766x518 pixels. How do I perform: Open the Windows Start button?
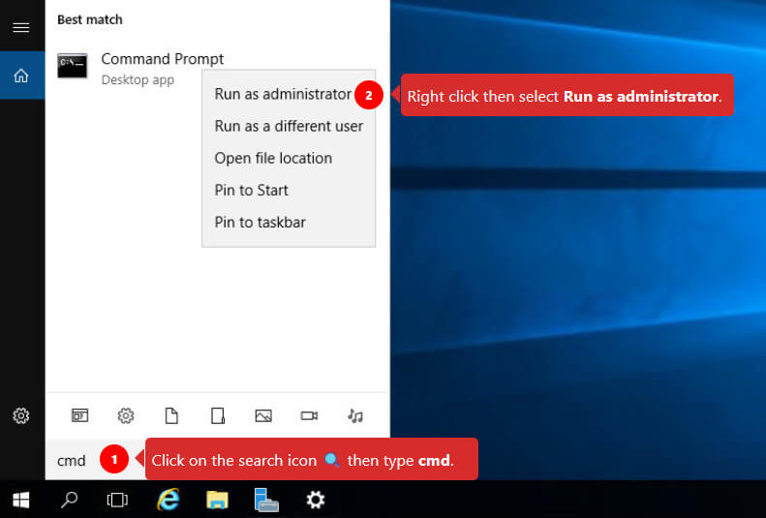(x=21, y=500)
